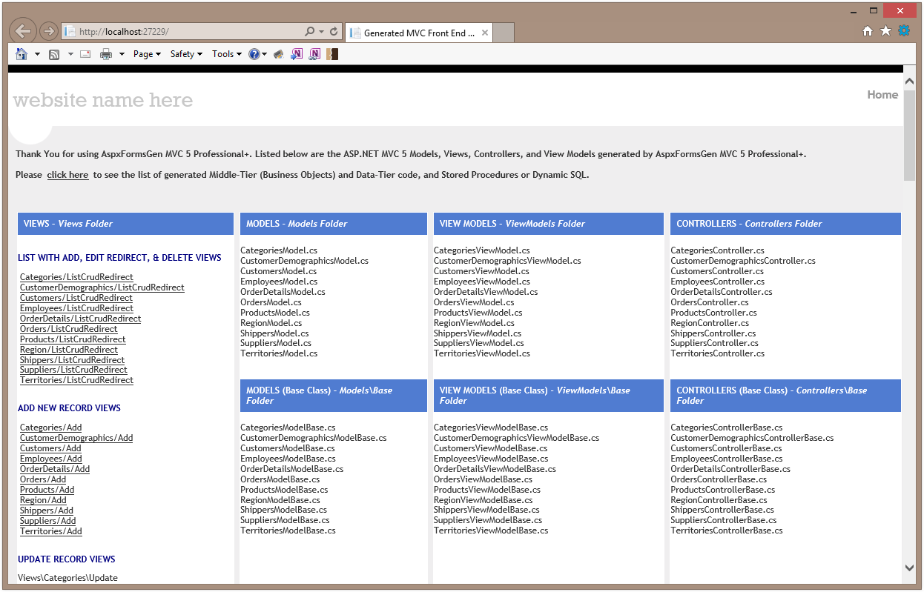924x592 pixels.
Task: Click the scrollbar down arrow
Action: point(910,568)
